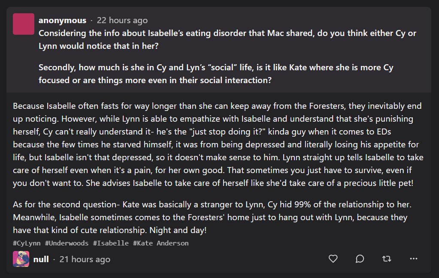Open replies via speech bubble icon
This screenshot has width=439, height=278.
point(360,259)
